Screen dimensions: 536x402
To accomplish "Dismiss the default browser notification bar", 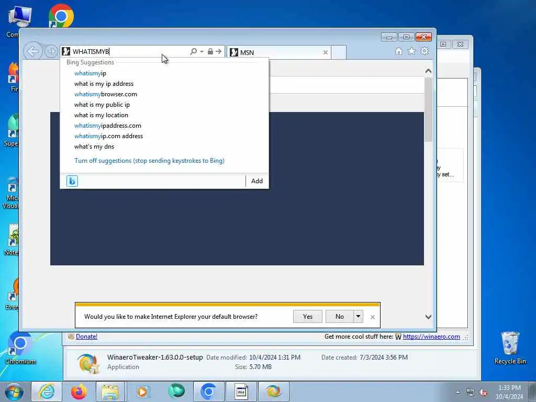I will [373, 317].
